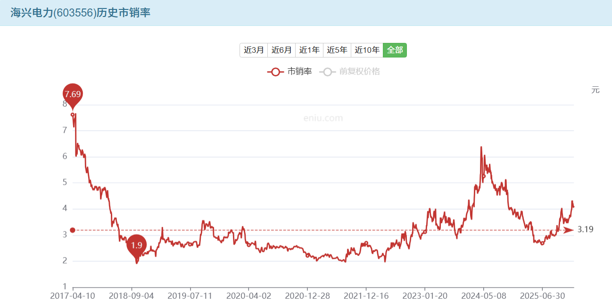Select the 全部 range tab
The image size is (612, 304).
tap(395, 50)
